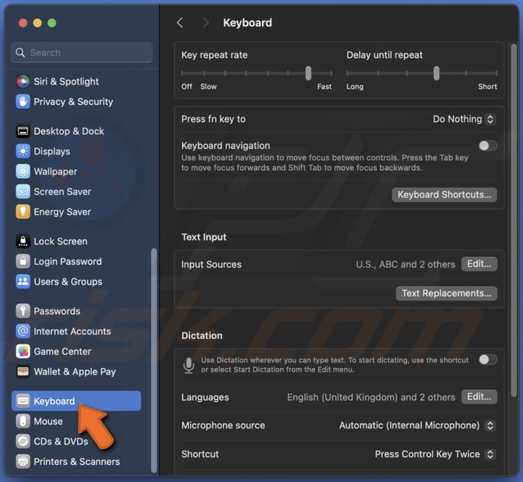Screen dimensions: 523x482
Task: Select the Wallpaper flower icon
Action: 23,171
